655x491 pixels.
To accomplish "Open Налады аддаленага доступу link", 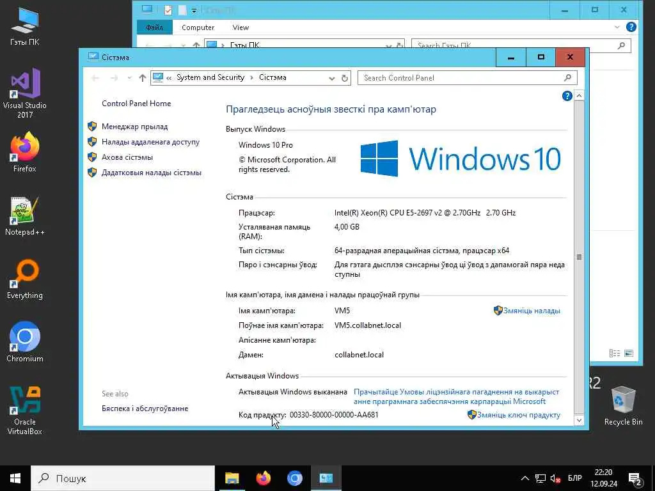I will [x=150, y=142].
